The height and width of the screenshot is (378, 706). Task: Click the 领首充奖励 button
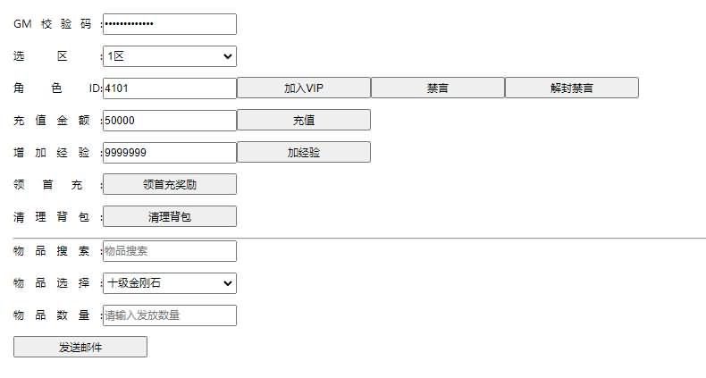[170, 184]
